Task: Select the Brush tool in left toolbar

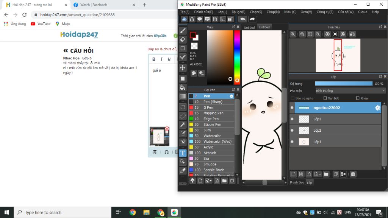Action: (x=183, y=30)
